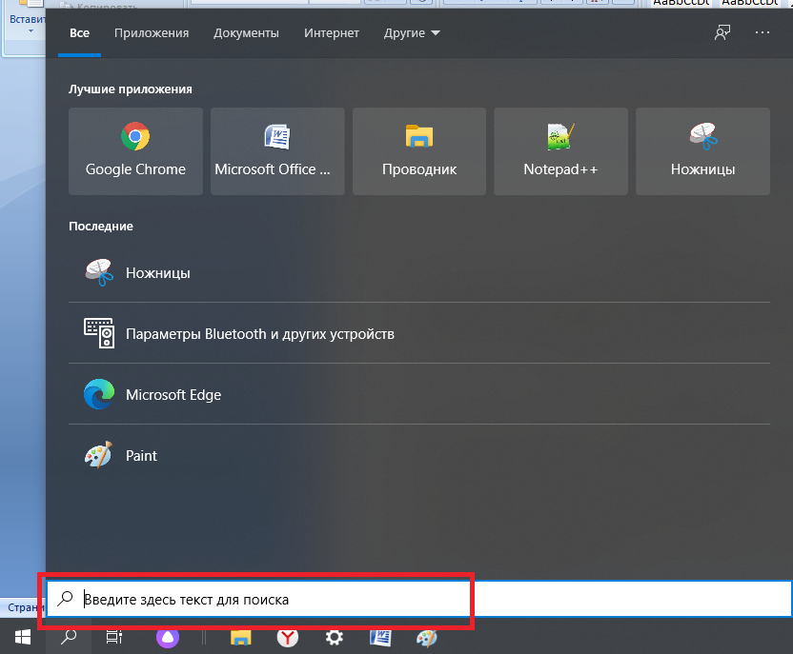Open Microsoft Edge from recent list
This screenshot has width=793, height=654.
point(419,394)
